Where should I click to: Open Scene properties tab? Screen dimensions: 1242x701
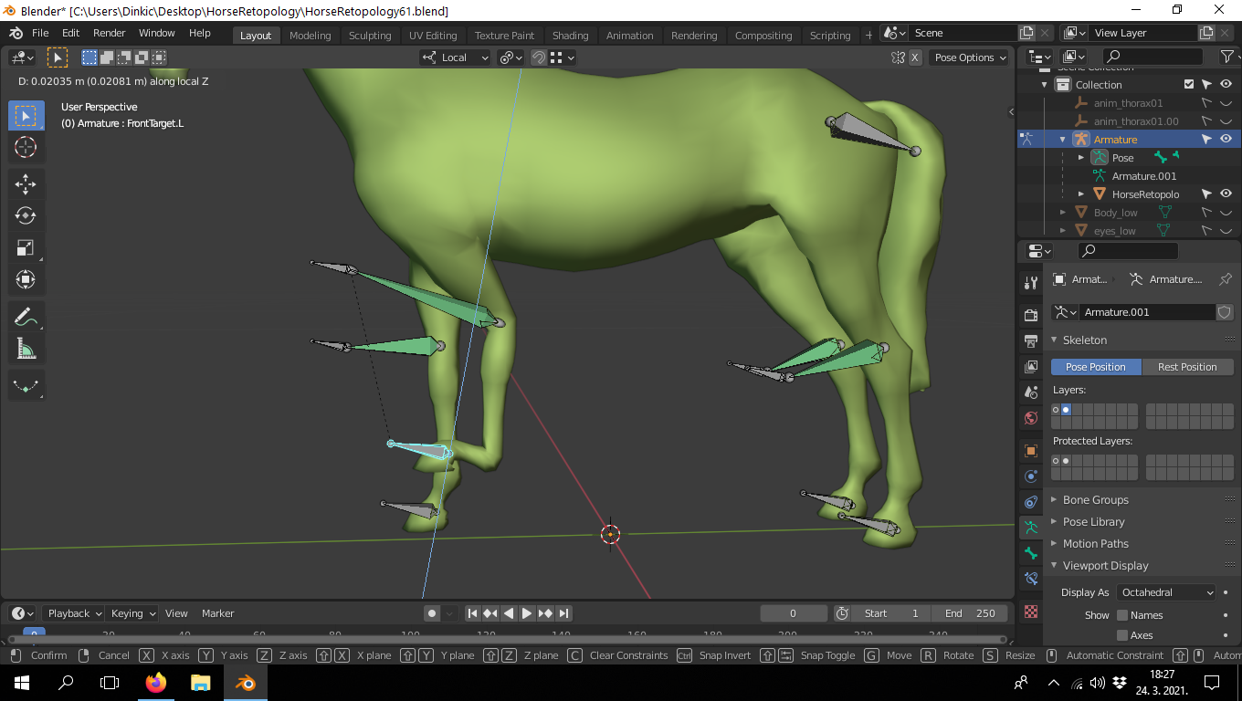[x=1031, y=392]
